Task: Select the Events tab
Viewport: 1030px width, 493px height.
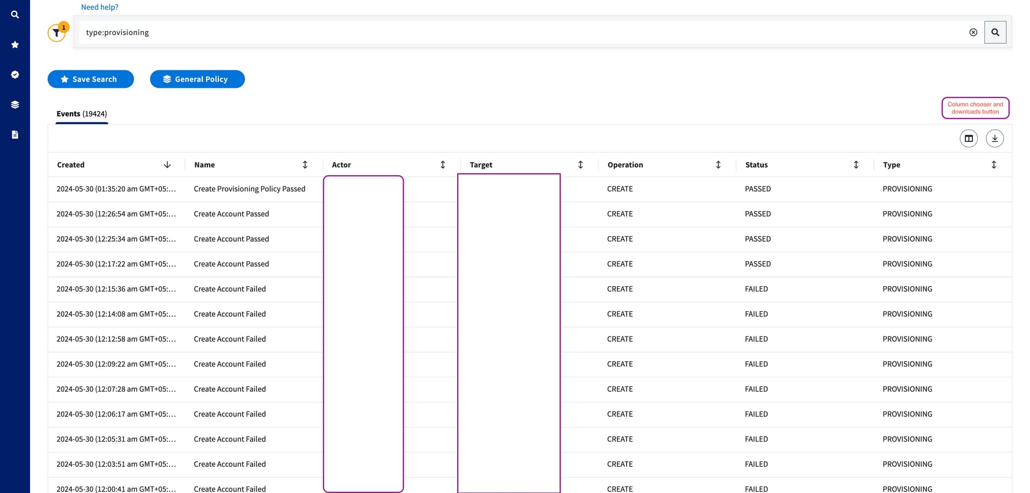Action: tap(82, 114)
